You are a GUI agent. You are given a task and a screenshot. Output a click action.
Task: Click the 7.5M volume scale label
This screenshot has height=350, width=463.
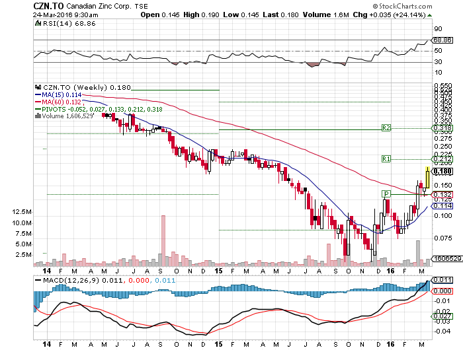23,234
